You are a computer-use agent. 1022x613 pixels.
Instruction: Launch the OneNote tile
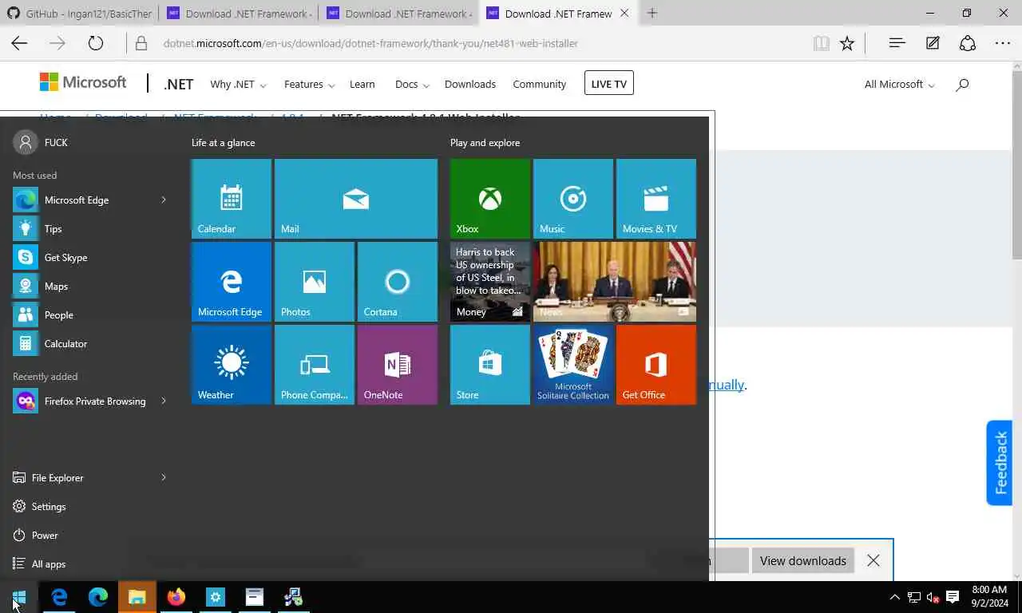coord(398,365)
